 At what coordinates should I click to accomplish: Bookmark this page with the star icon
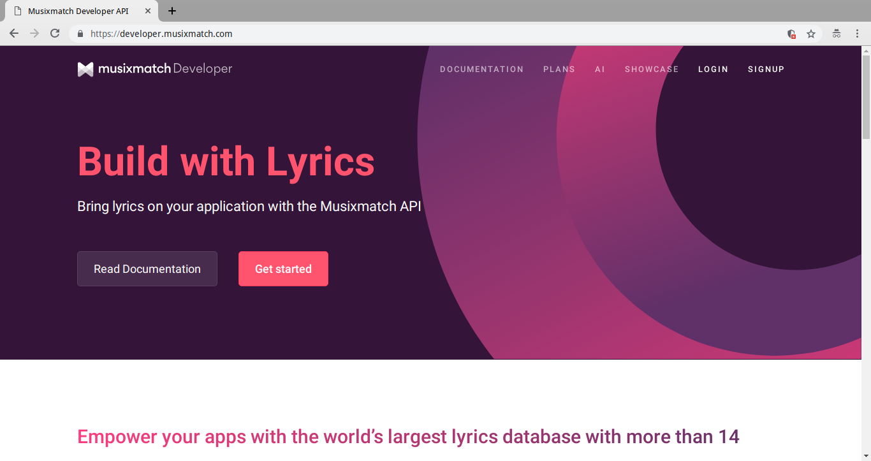[811, 34]
